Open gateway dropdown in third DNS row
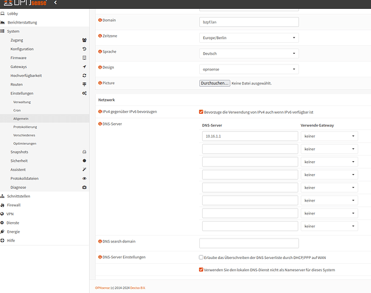The image size is (371, 293). 329,162
